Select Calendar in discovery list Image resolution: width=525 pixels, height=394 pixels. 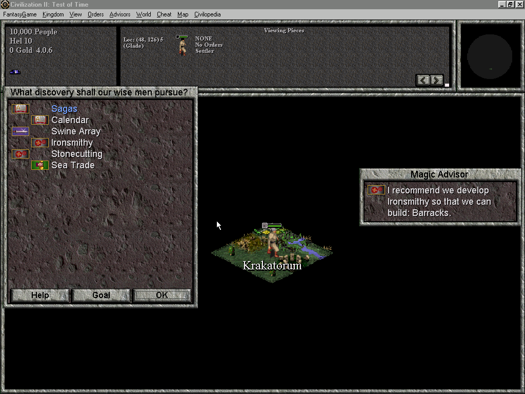(x=70, y=120)
